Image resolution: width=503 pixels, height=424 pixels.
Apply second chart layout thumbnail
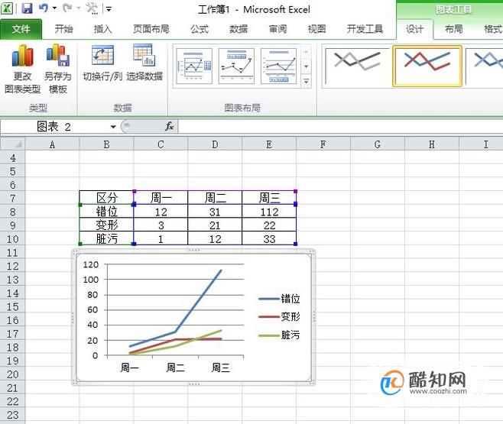(x=236, y=66)
